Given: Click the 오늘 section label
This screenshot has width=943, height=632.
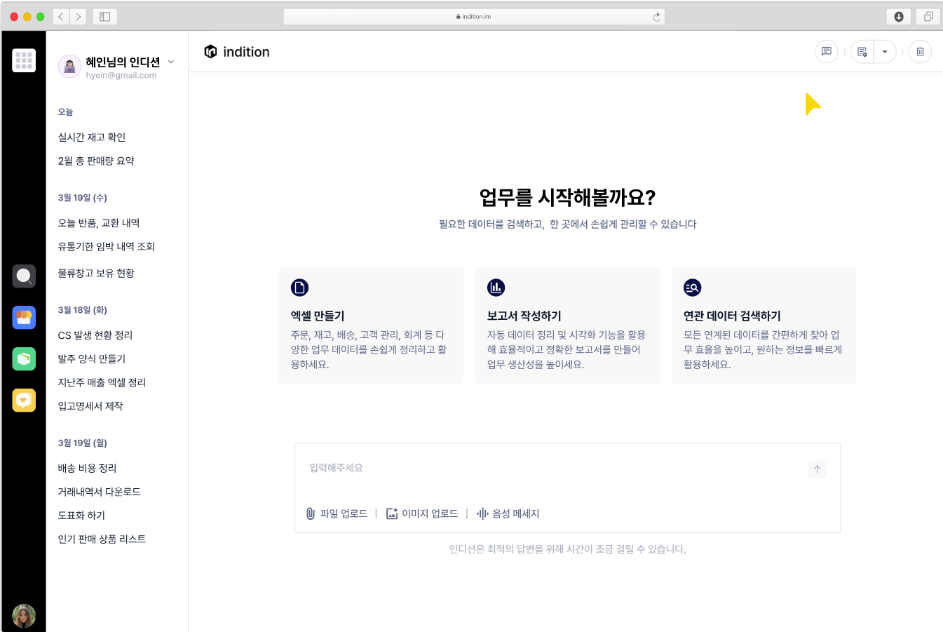Looking at the screenshot, I should tap(65, 112).
